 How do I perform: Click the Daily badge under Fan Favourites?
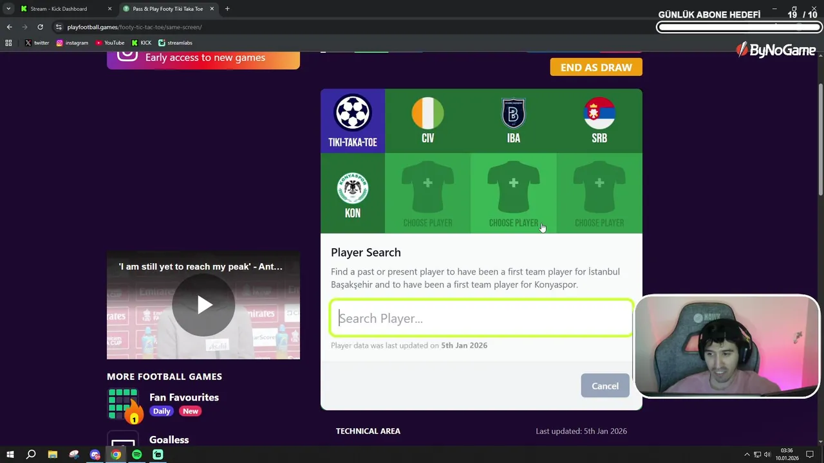point(162,411)
